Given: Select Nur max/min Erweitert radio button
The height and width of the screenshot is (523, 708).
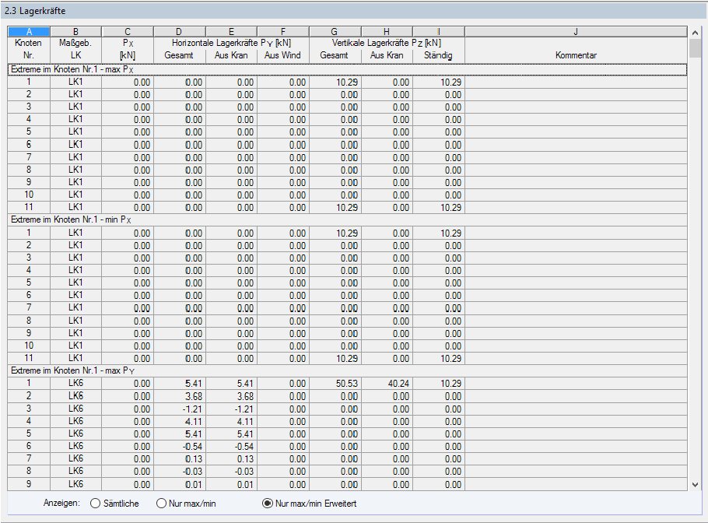Looking at the screenshot, I should coord(268,503).
